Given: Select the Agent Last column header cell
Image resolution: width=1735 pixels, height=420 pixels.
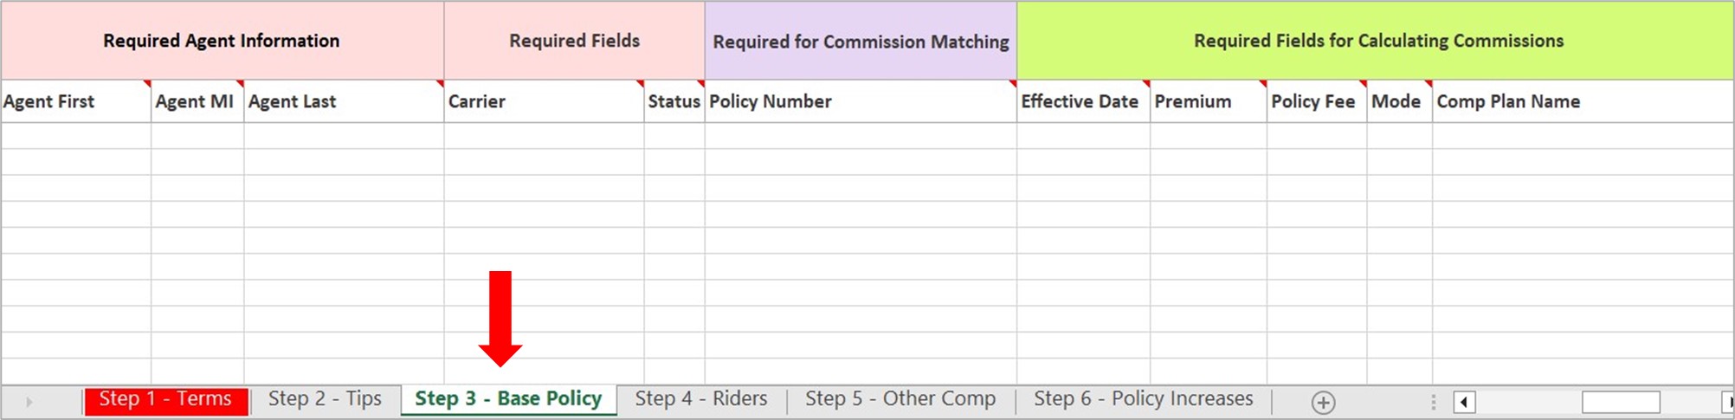Looking at the screenshot, I should point(343,101).
